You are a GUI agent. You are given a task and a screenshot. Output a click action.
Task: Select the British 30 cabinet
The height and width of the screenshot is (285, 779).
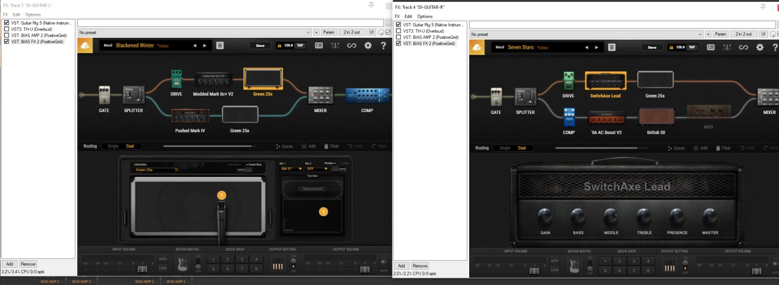(656, 116)
